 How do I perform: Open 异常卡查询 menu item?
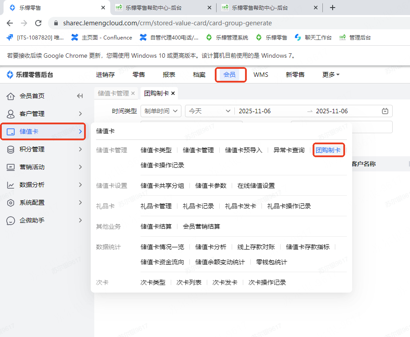[x=289, y=151]
